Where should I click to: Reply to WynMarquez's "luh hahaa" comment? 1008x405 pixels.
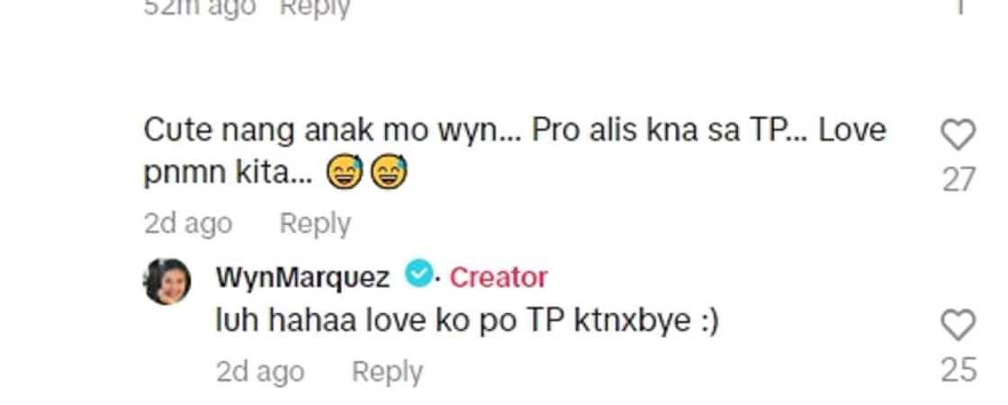pos(388,373)
